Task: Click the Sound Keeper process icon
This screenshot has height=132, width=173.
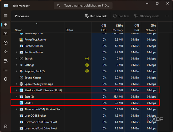Action: click(21, 78)
